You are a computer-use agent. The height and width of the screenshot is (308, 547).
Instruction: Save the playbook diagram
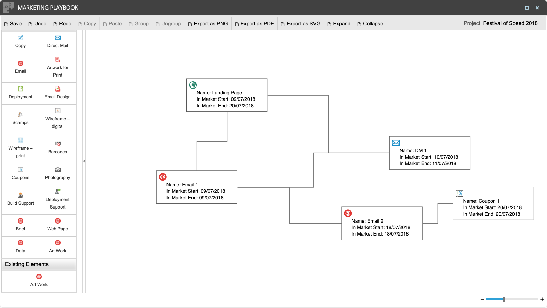tap(13, 24)
